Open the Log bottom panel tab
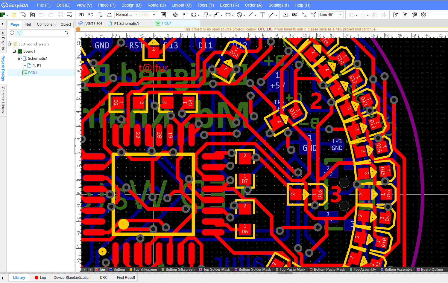Screen dimensions: 448x283 click(x=40, y=278)
